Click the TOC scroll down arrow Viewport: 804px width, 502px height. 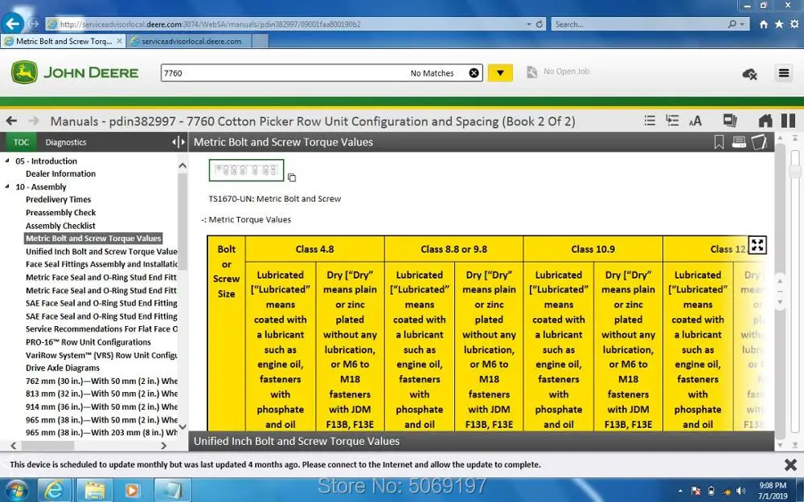(182, 426)
